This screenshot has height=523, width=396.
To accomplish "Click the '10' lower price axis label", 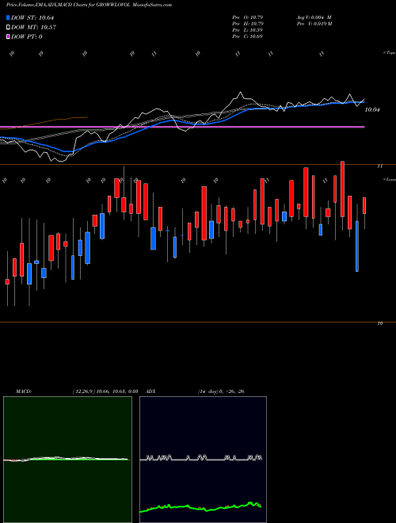I will [x=380, y=323].
